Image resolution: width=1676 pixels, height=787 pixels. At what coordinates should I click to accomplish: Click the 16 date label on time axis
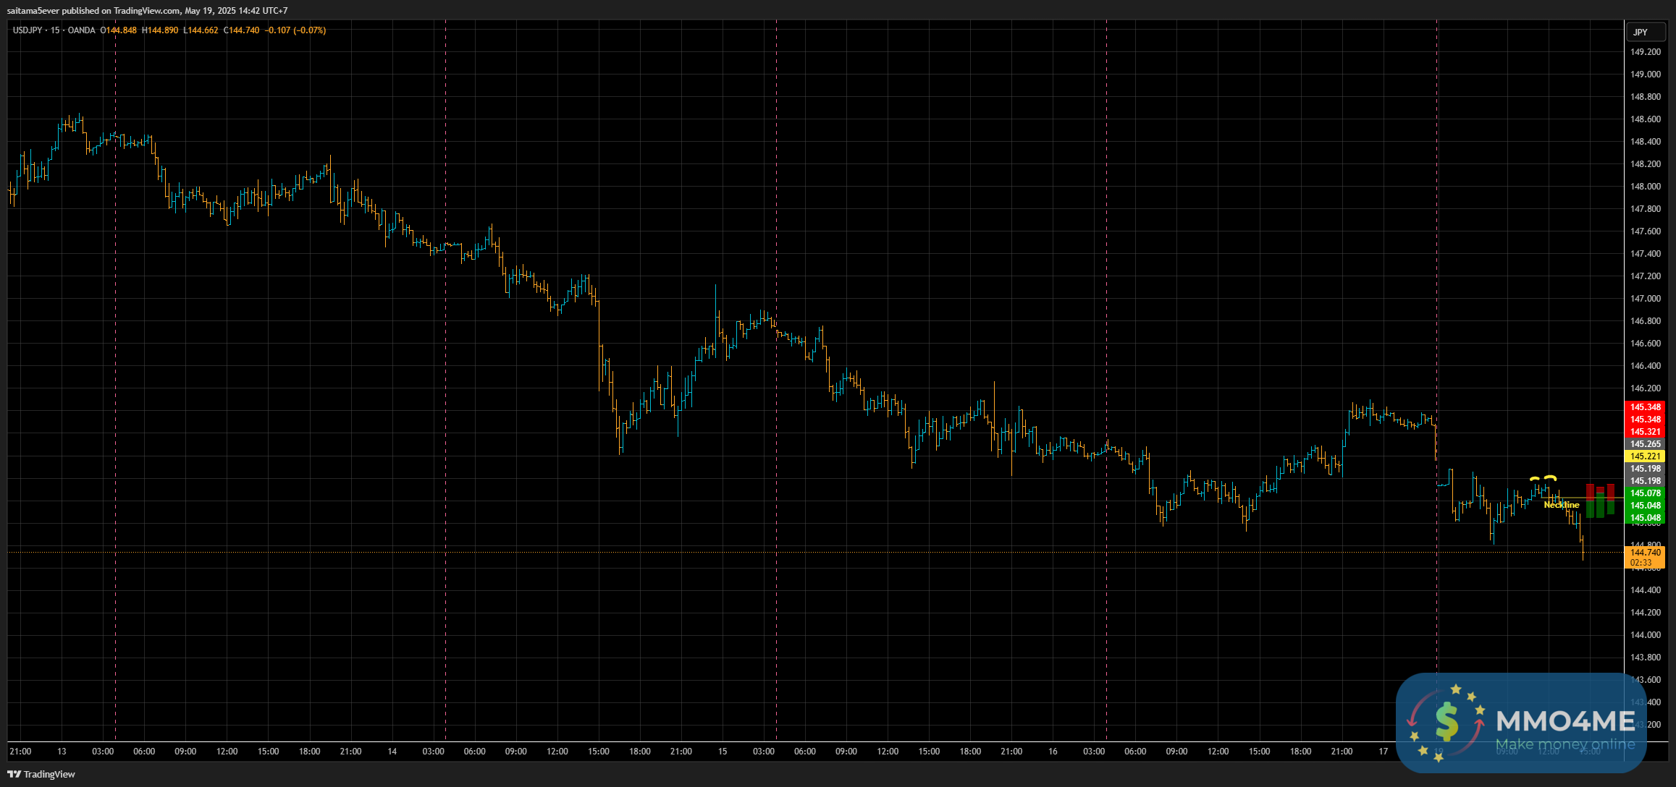coord(1053,752)
